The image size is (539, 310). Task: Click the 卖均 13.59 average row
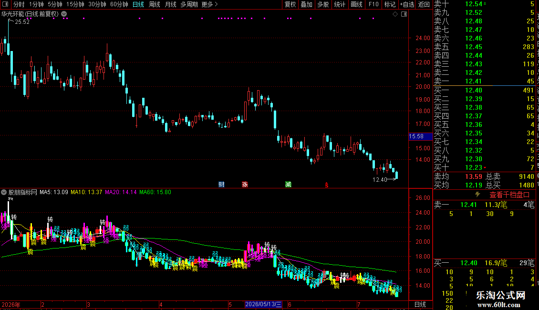coord(458,176)
